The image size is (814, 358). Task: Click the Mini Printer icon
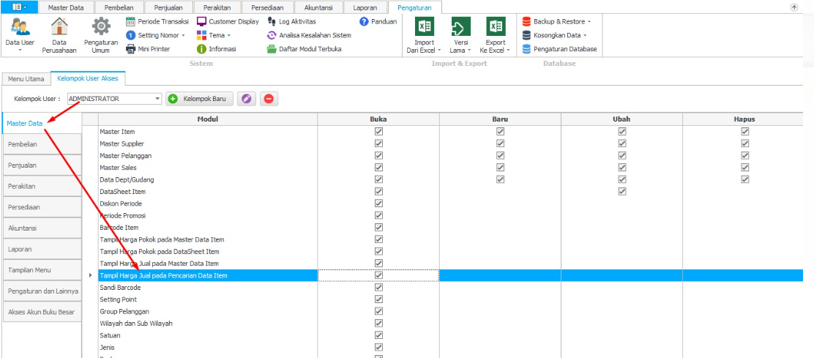[131, 49]
